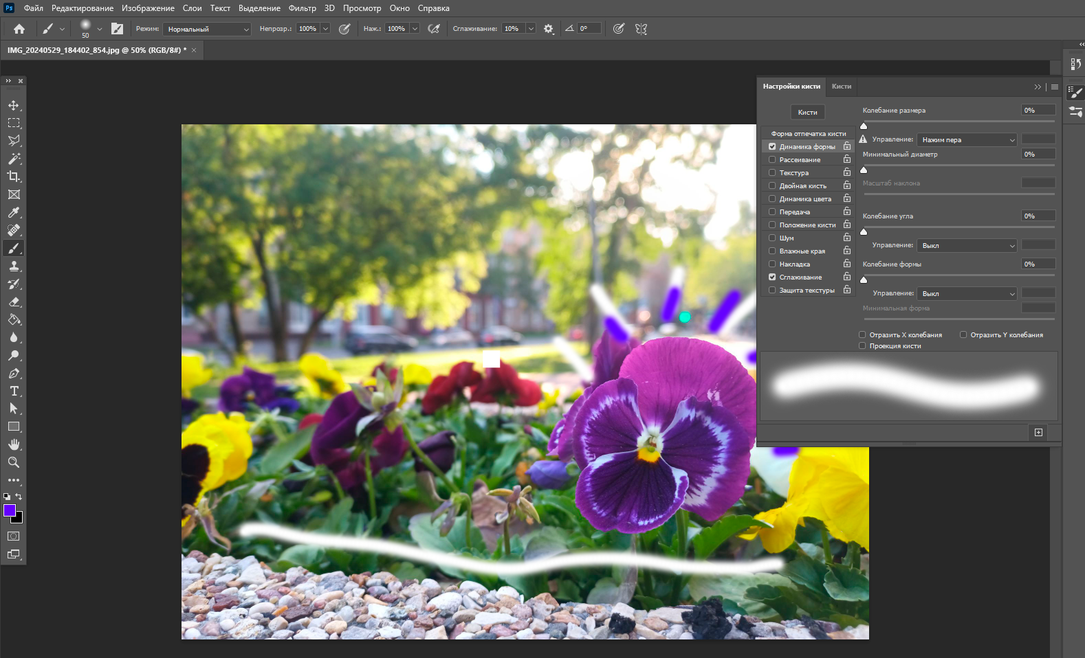This screenshot has height=658, width=1085.
Task: Open the Фильтр menu
Action: click(x=302, y=8)
